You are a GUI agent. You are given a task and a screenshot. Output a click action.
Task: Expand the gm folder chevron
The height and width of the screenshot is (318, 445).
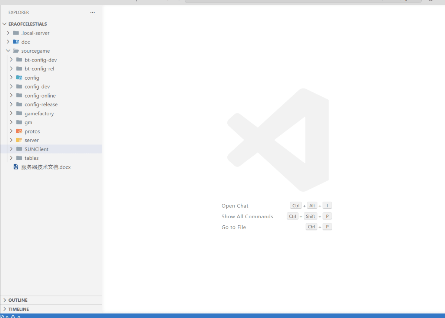click(11, 122)
